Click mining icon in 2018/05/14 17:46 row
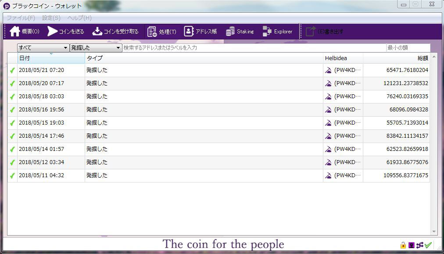Screen dimensions: 444x254 328,136
